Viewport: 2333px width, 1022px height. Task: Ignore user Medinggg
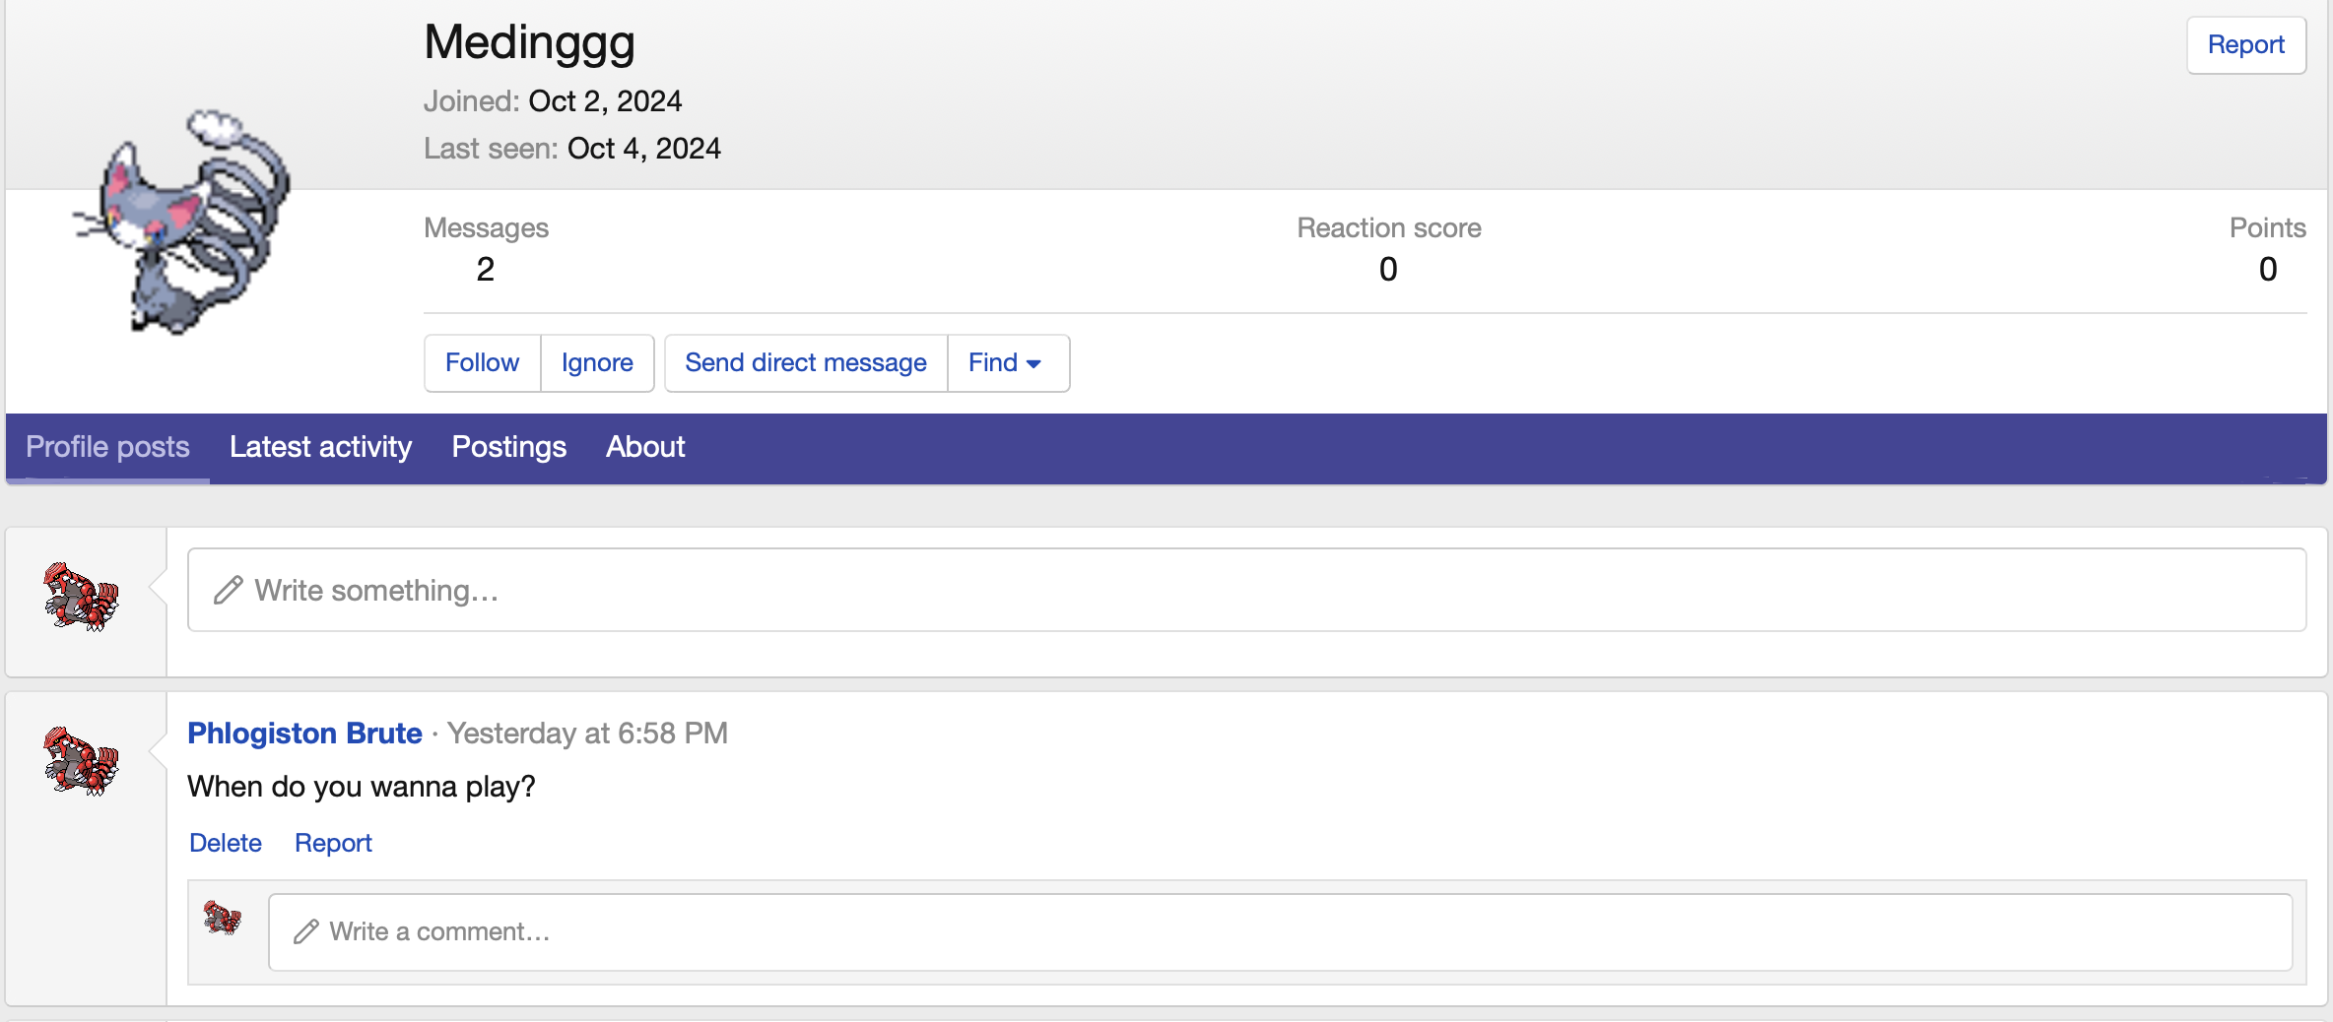click(596, 362)
